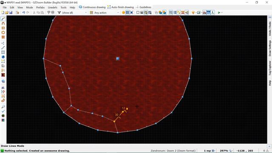Switch to Things mode (blue sphere)
This screenshot has width=272, height=153.
(3, 57)
